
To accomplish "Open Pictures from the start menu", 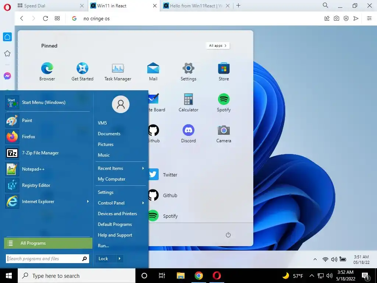I will 106,144.
